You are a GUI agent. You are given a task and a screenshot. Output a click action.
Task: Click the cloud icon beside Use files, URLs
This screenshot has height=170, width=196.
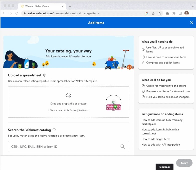143,49
